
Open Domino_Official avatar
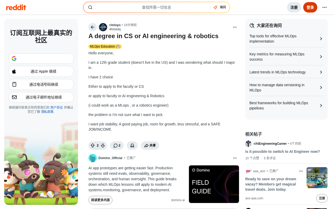pyautogui.click(x=93, y=158)
